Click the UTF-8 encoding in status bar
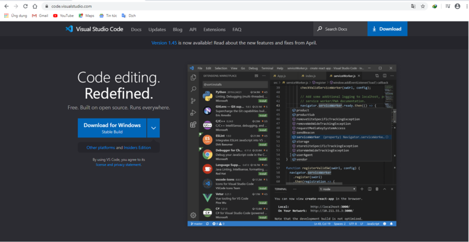The height and width of the screenshot is (242, 469). point(353,224)
